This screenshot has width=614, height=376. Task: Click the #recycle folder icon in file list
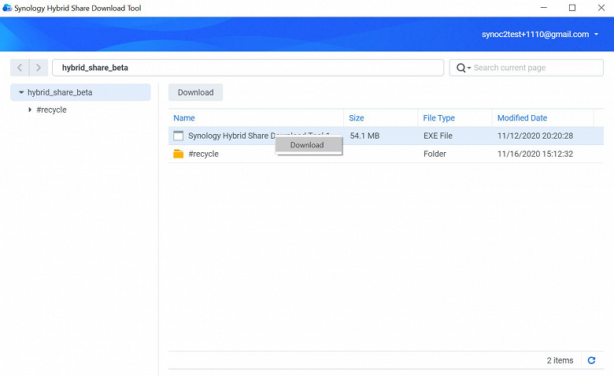[x=178, y=154]
